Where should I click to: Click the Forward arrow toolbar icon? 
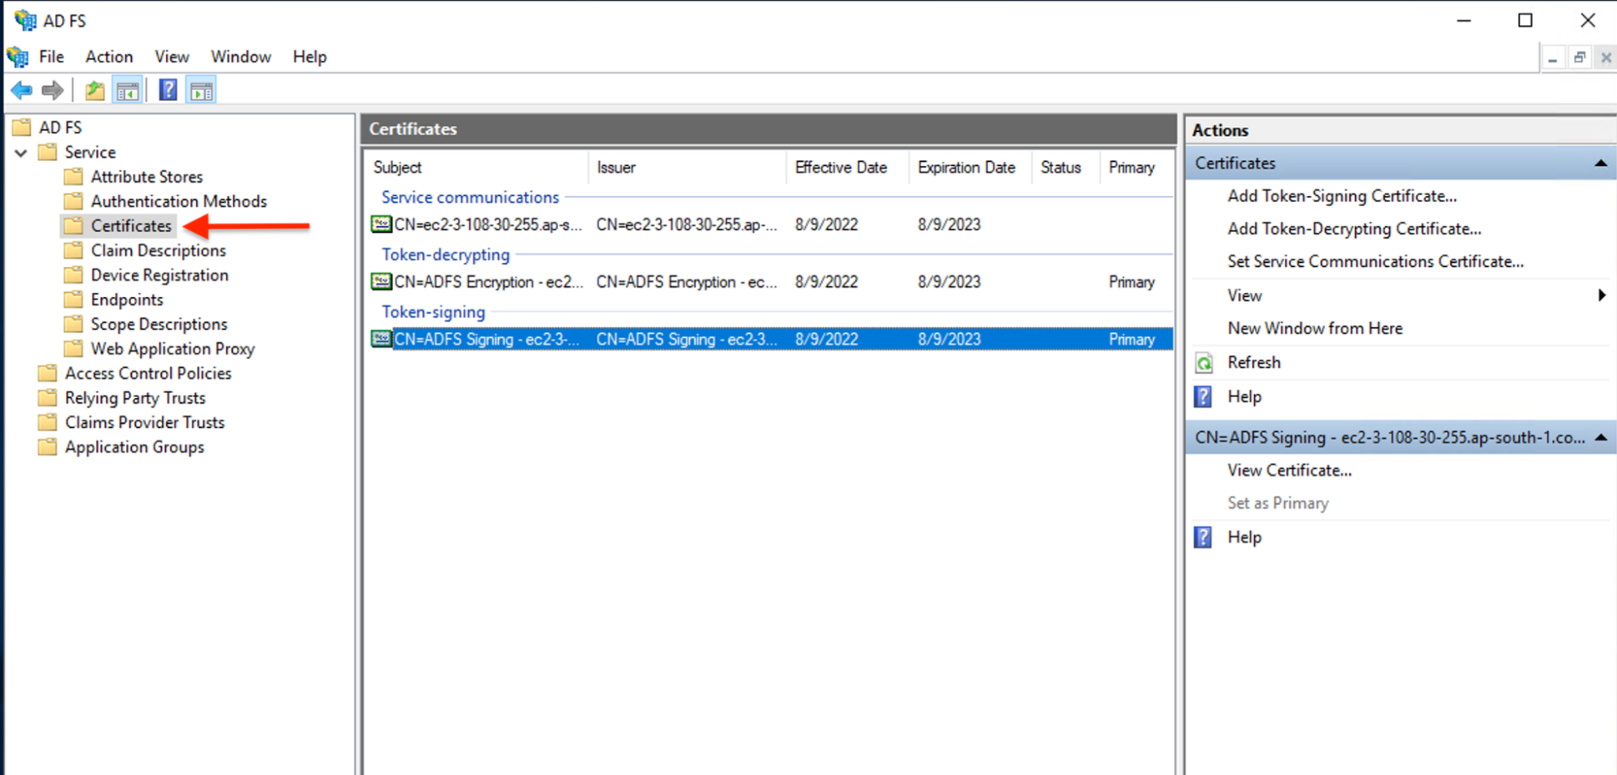[53, 91]
